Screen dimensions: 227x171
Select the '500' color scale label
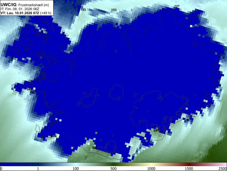(x=113, y=169)
